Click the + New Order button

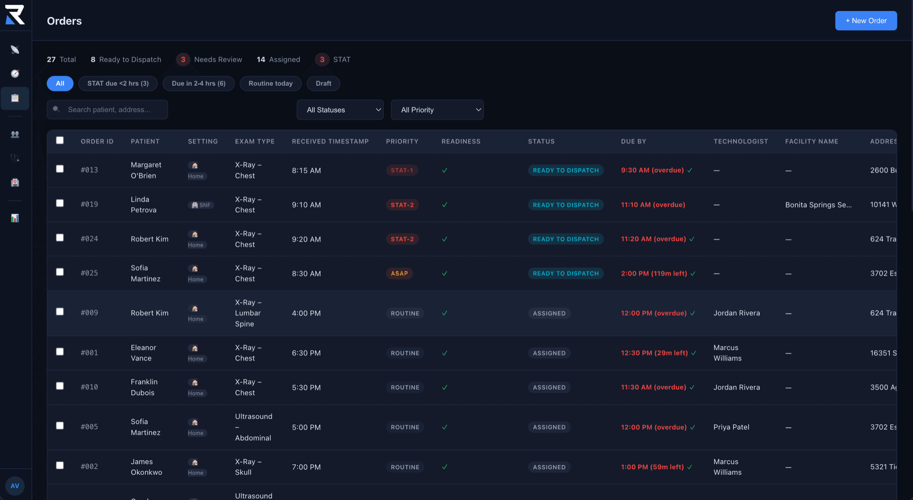(x=865, y=20)
